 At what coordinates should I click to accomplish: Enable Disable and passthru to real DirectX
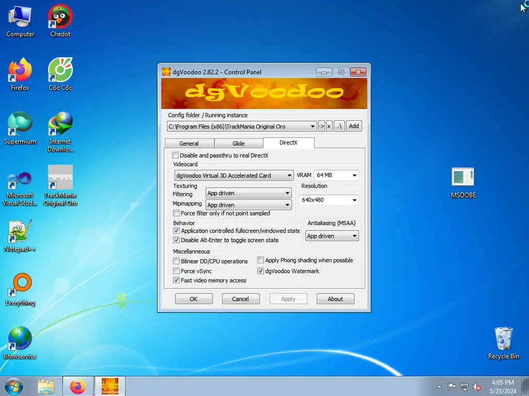(x=175, y=155)
